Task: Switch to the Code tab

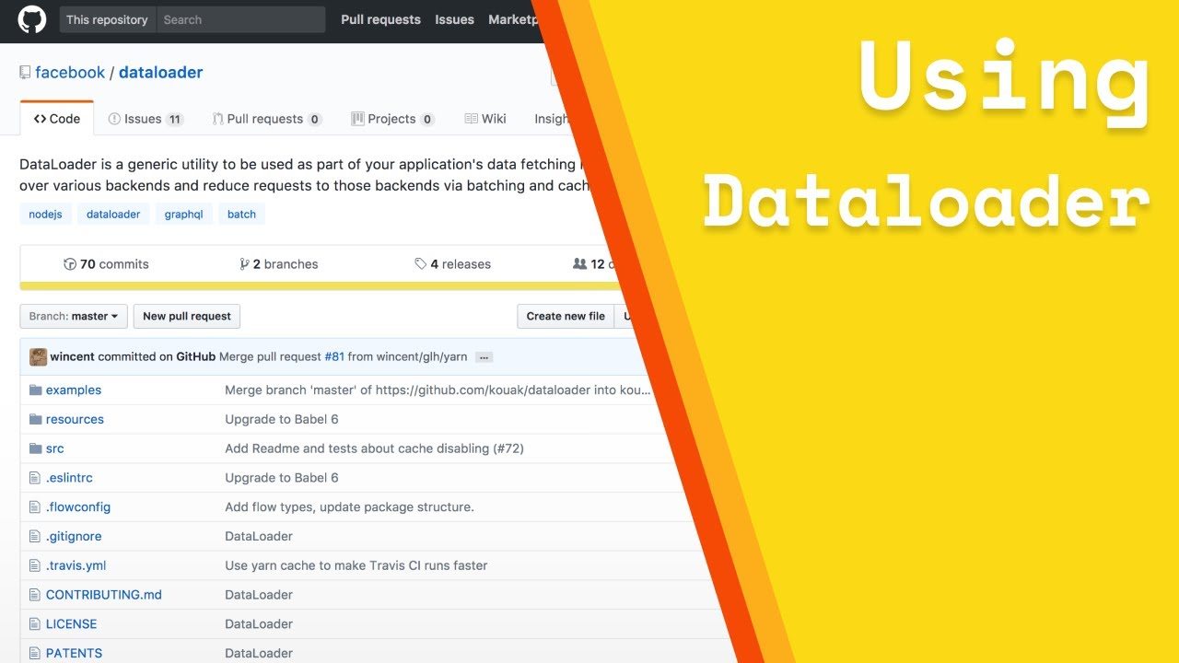Action: [x=56, y=119]
